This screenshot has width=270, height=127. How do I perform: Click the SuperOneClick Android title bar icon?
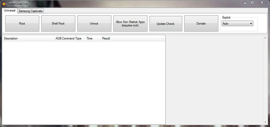click(4, 4)
